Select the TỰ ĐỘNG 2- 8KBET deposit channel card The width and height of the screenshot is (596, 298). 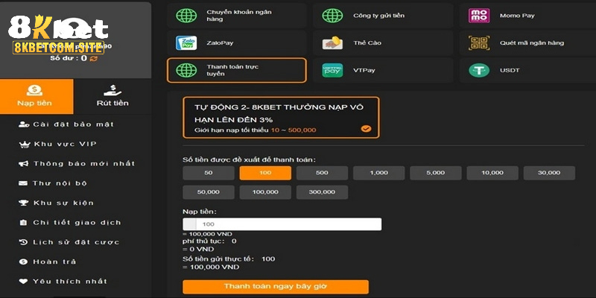point(281,118)
